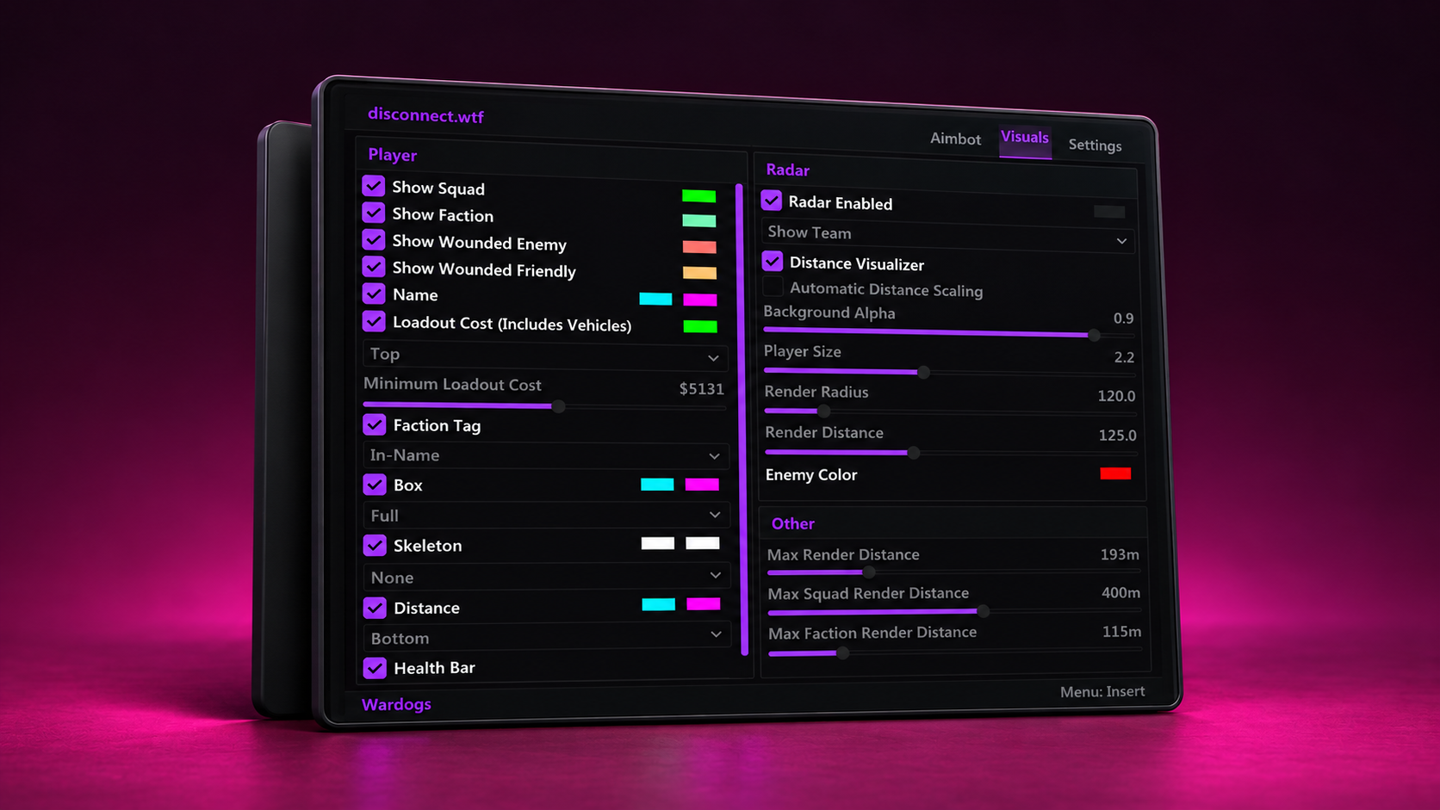
Task: Pick the Show Wounded Enemy color swatch
Action: click(x=699, y=247)
